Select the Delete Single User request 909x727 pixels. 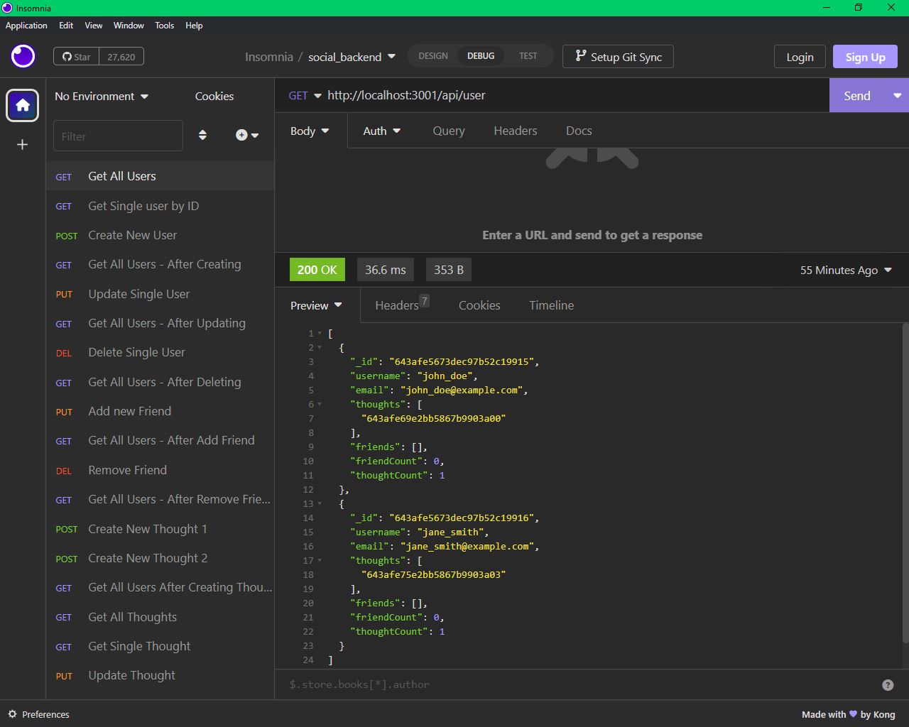(160, 352)
